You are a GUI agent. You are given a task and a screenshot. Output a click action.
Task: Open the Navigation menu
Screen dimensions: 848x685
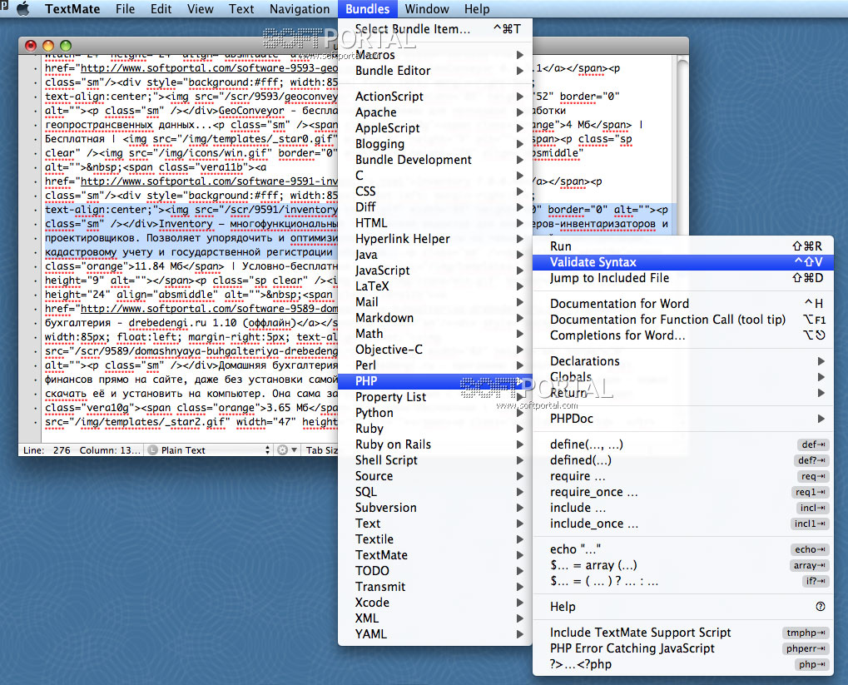coord(300,9)
